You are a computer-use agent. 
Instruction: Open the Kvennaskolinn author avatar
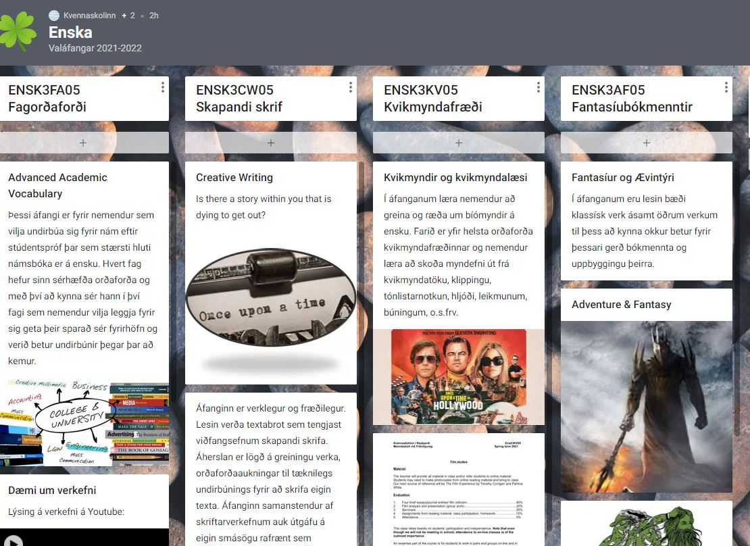(x=54, y=16)
